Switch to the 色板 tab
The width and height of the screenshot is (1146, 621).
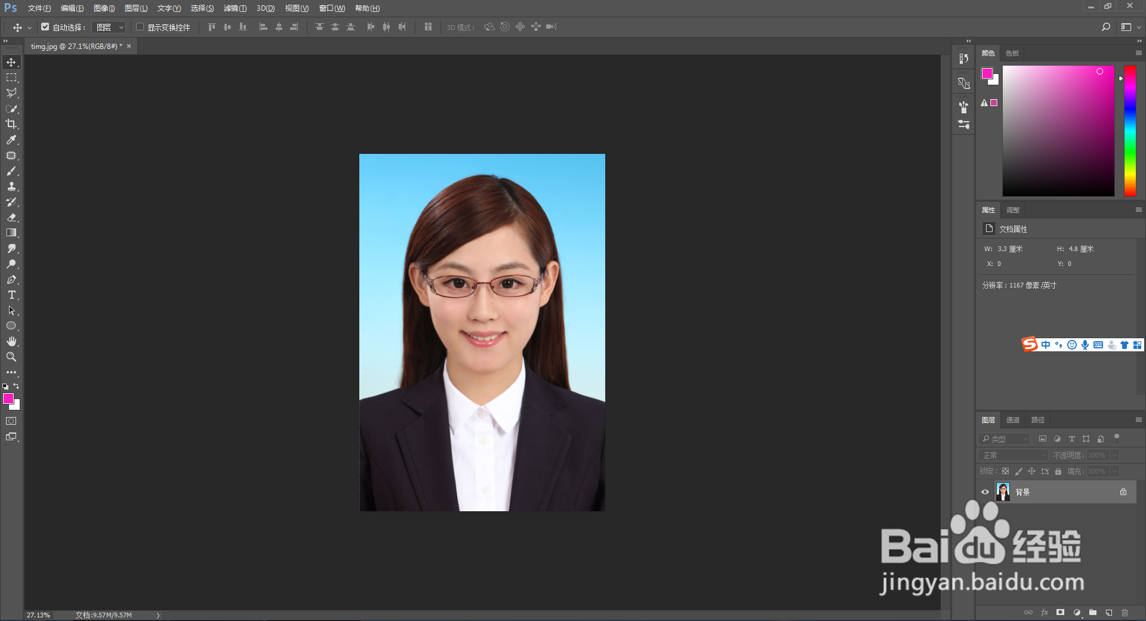(1012, 53)
